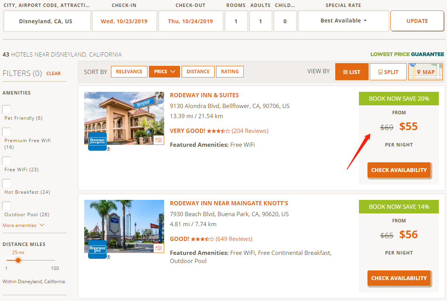Switch to Map view
The width and height of the screenshot is (447, 301).
[x=425, y=72]
